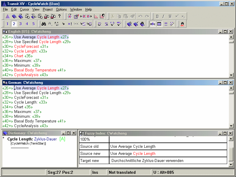
Task: Toggle bold formatting button
Action: tap(157, 16)
